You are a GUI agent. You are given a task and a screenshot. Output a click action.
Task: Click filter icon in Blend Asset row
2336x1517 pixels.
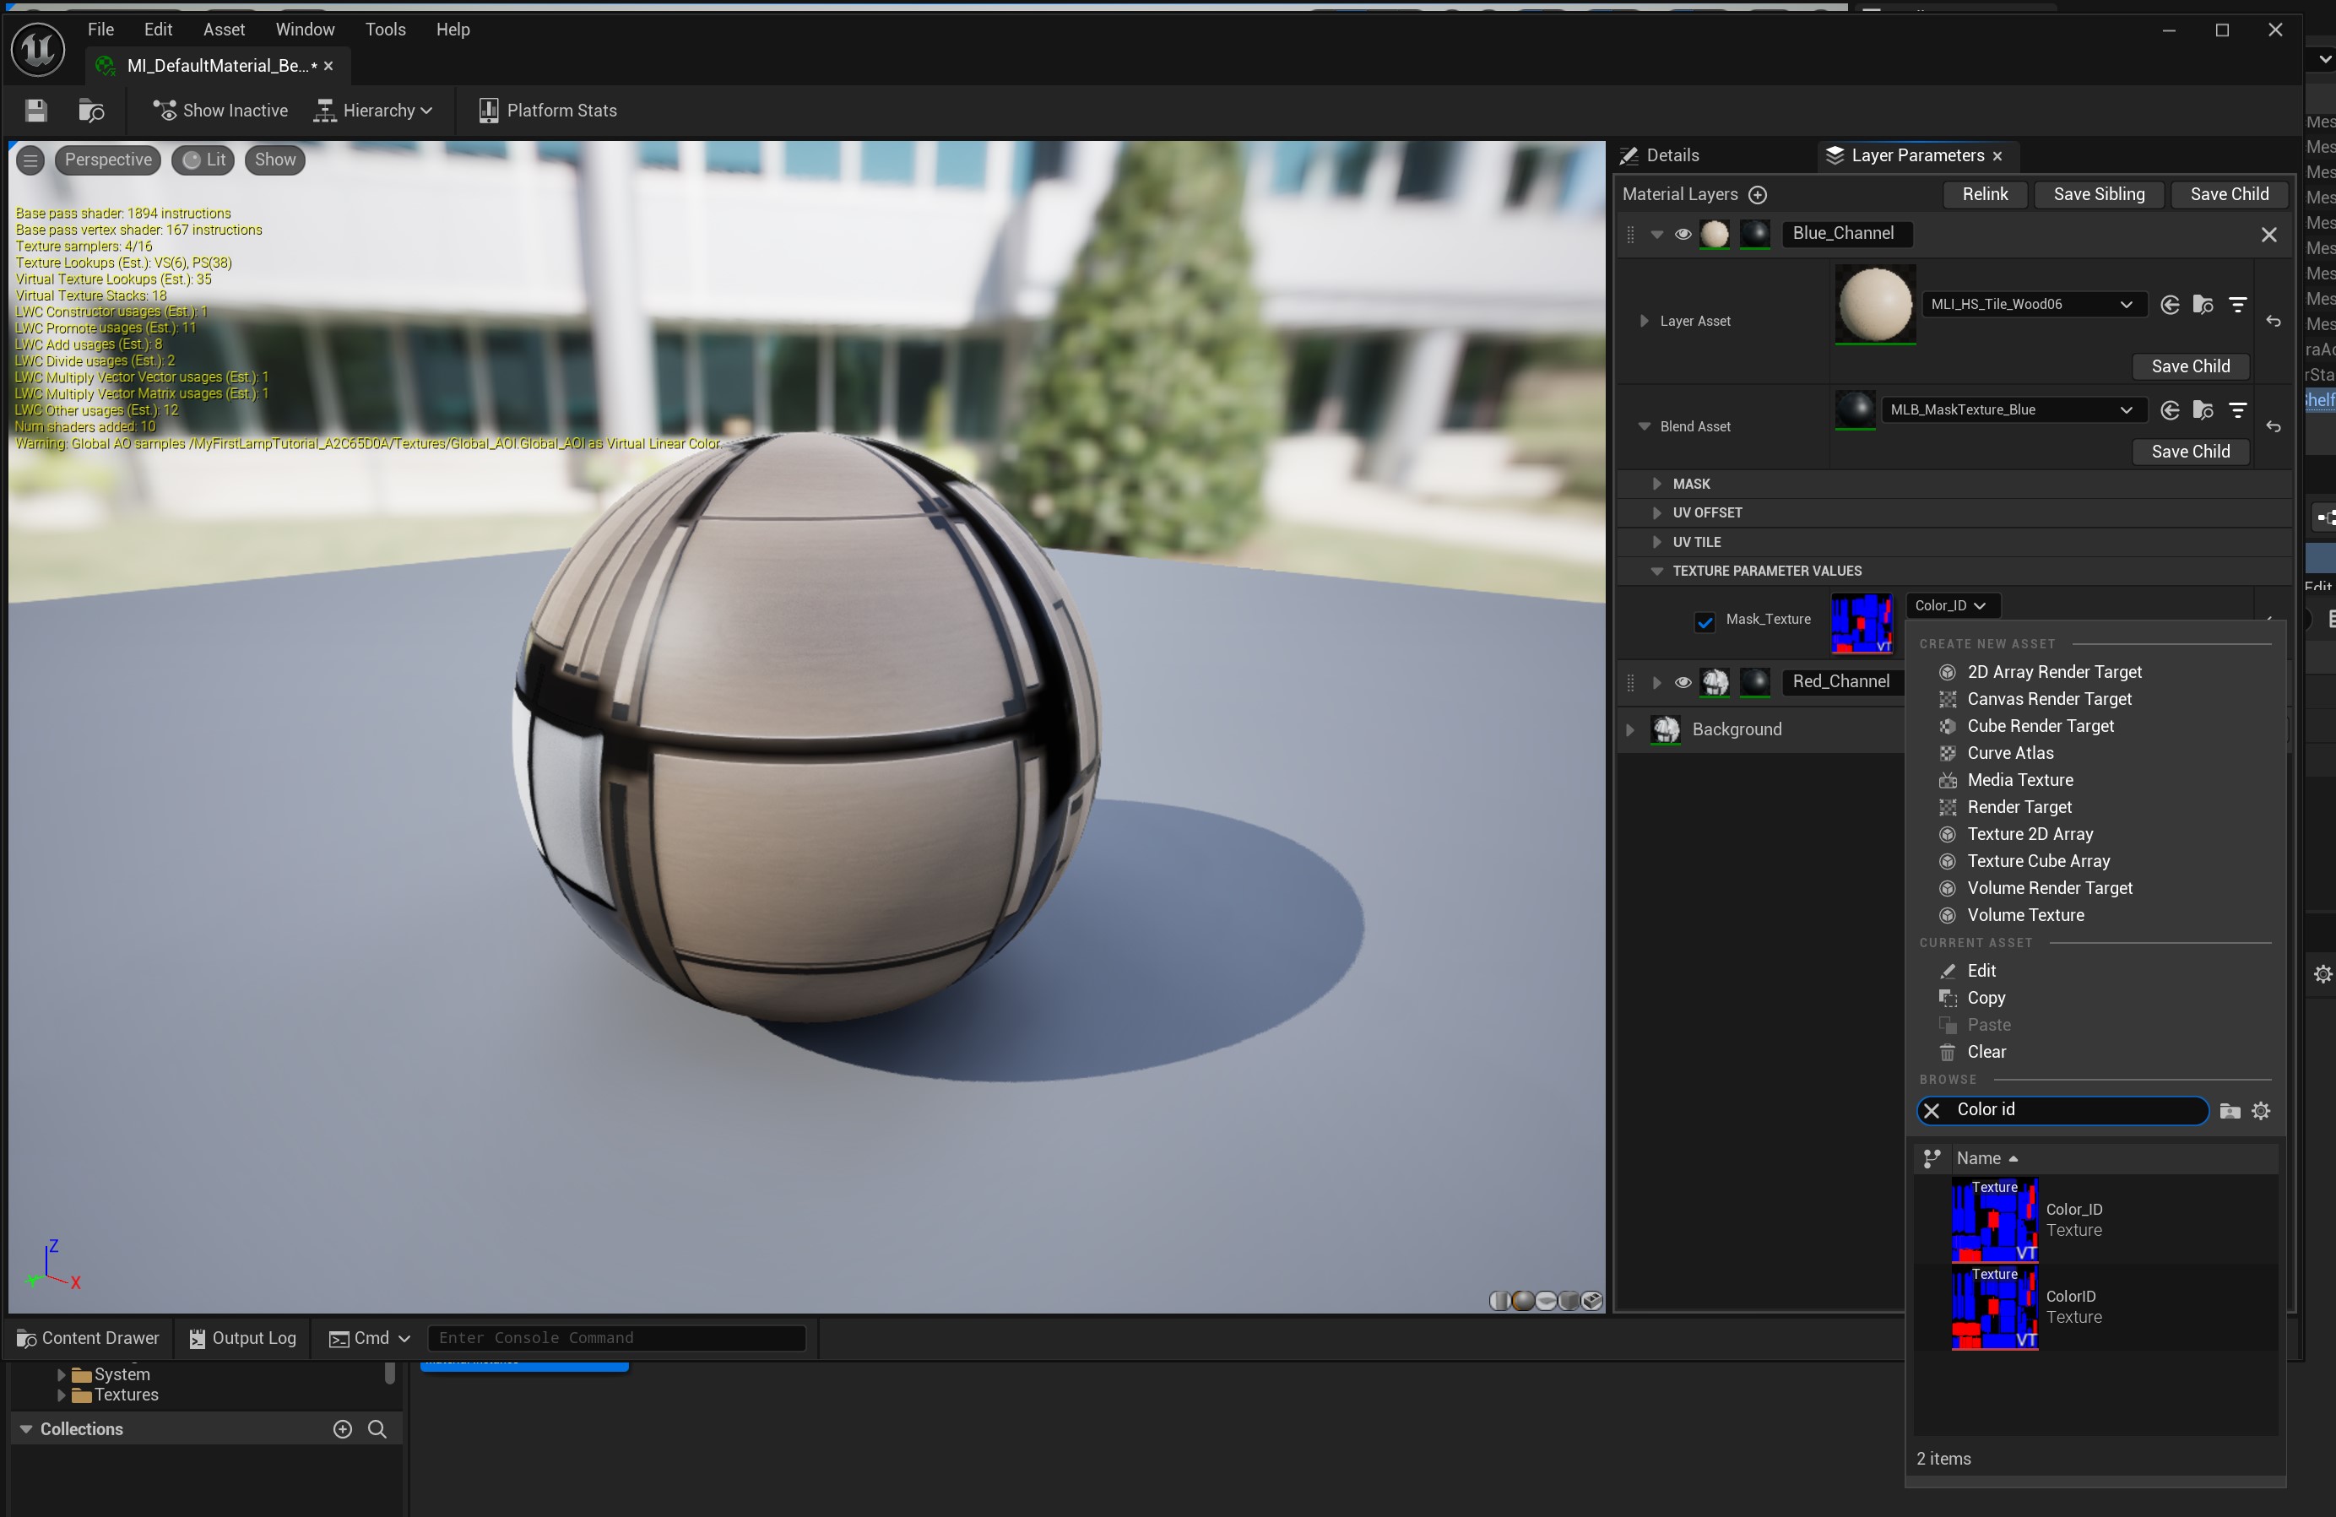click(2237, 410)
